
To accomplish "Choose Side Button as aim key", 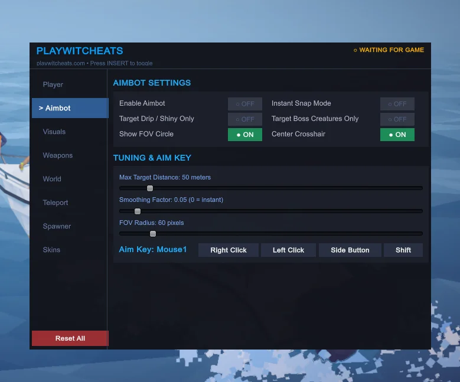I will tap(350, 250).
